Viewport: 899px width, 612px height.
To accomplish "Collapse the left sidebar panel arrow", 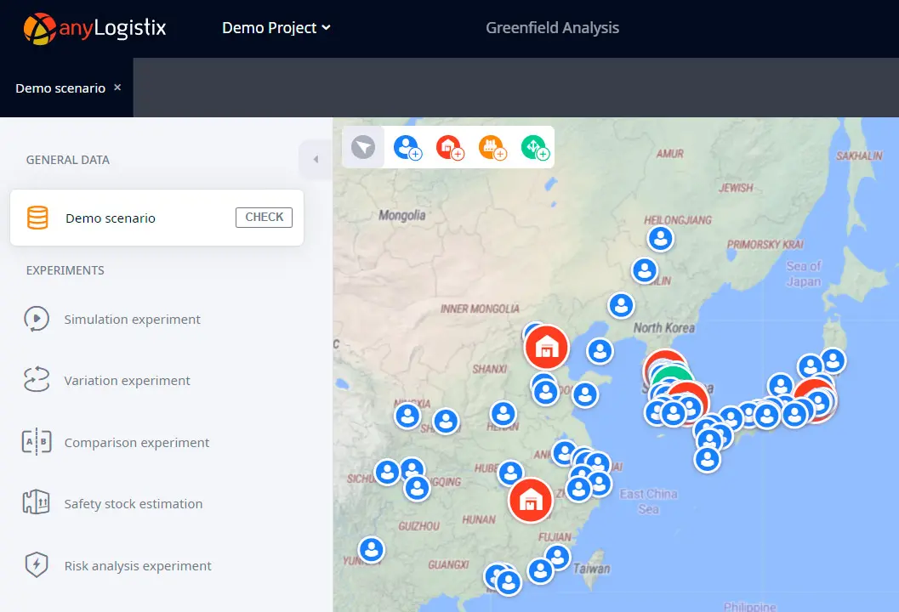I will coord(316,160).
